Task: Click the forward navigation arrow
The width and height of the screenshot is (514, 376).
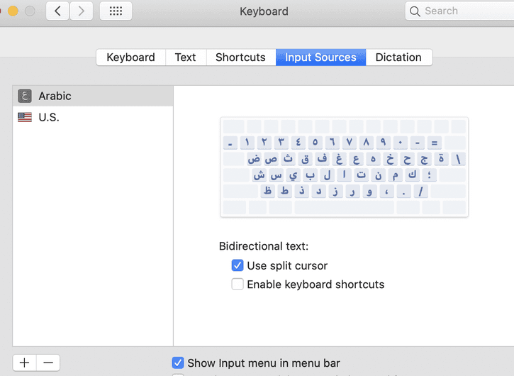Action: (x=82, y=11)
